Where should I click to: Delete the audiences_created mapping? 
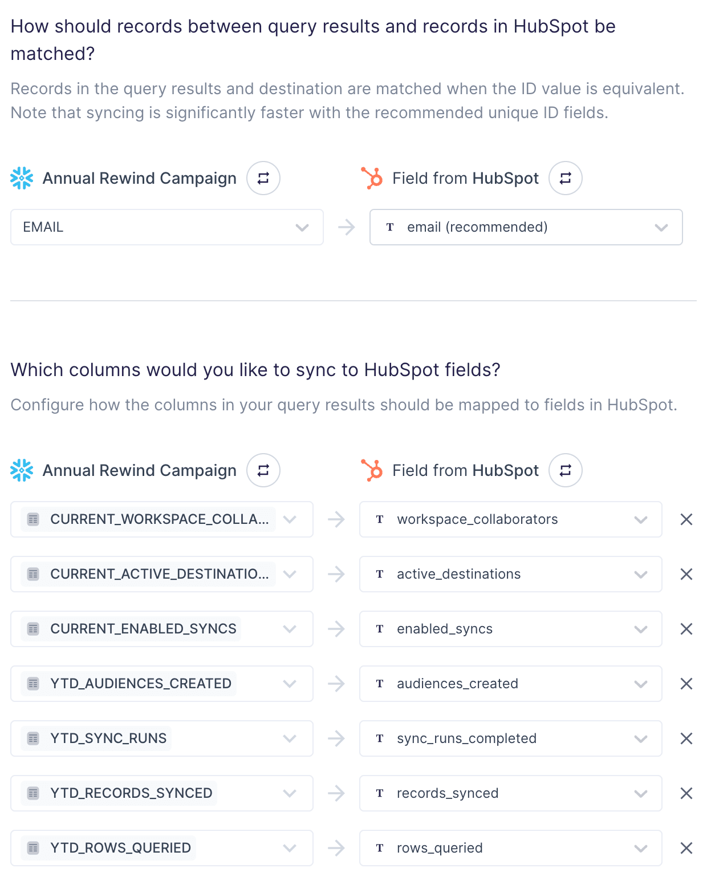[686, 684]
